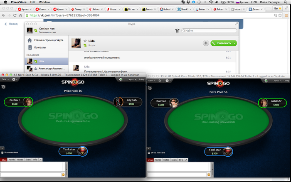Image resolution: width=291 pixels, height=182 pixels.
Task: Check 'Sit out next hand' in left table
Action: [x=2, y=152]
